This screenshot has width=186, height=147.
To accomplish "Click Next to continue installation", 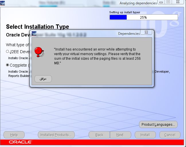I will point(120,135).
